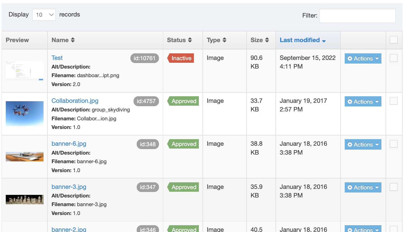The height and width of the screenshot is (232, 404).
Task: Expand Actions menu for banner-3.jpg
Action: pos(363,187)
